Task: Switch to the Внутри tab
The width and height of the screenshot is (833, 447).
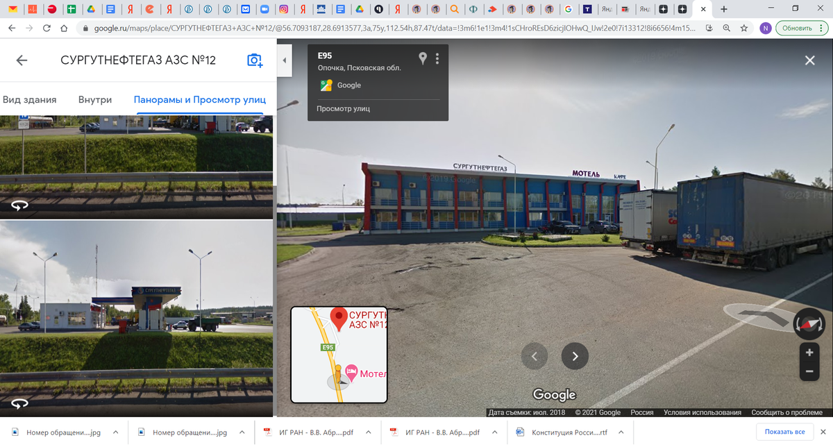Action: point(95,99)
